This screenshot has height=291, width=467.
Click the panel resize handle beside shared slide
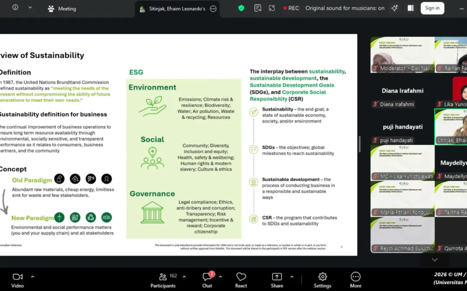coord(359,144)
